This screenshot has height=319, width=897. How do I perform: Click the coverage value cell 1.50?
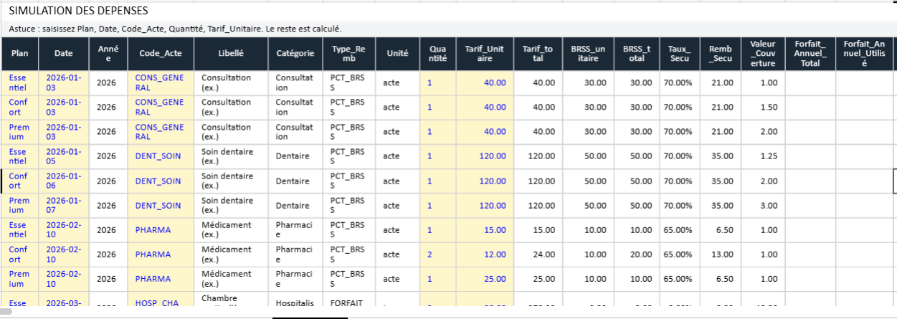pyautogui.click(x=763, y=108)
